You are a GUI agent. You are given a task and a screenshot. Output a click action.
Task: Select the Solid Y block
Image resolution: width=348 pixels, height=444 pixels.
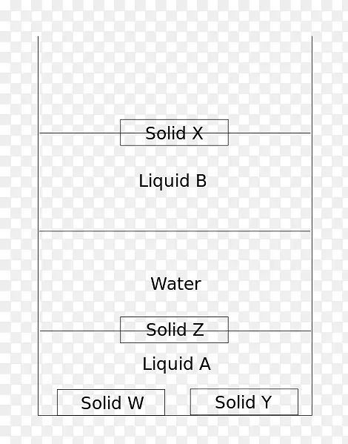pos(244,402)
